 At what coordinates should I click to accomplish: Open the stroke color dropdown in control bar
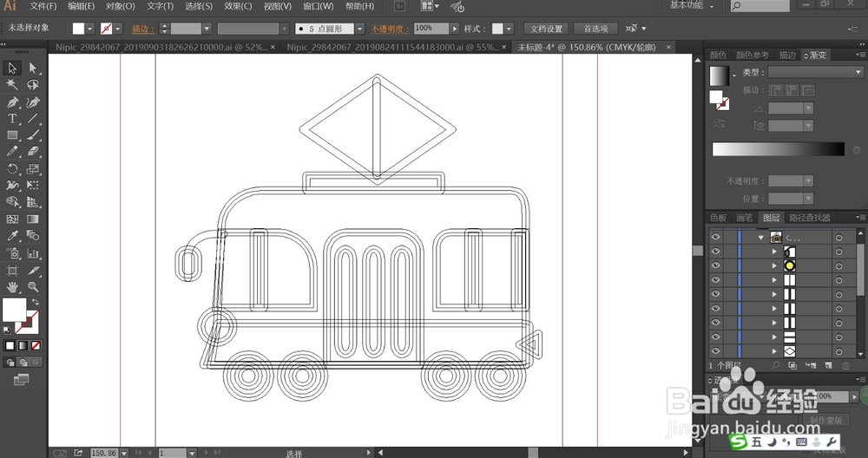pyautogui.click(x=117, y=29)
